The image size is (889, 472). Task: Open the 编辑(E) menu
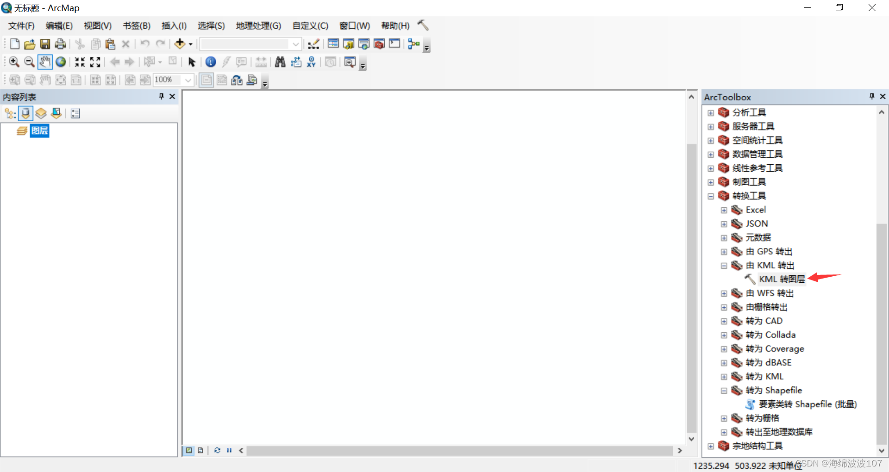point(59,25)
